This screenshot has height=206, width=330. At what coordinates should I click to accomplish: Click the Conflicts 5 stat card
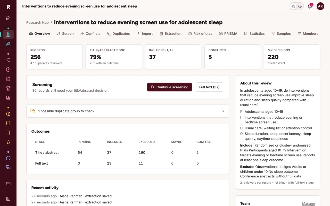point(233,57)
